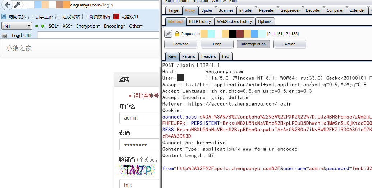Open the Repeater menu bar item
Viewport: 372px width, 188px height.
201,1
